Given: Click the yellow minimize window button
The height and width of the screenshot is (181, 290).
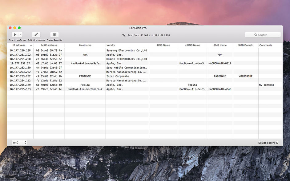Looking at the screenshot, I should (x=14, y=28).
